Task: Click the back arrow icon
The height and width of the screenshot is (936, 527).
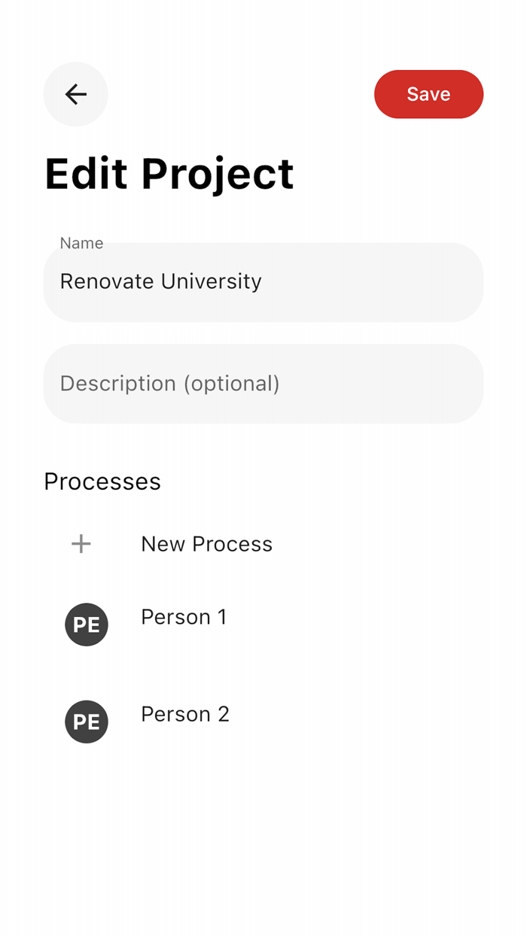Action: coord(76,94)
